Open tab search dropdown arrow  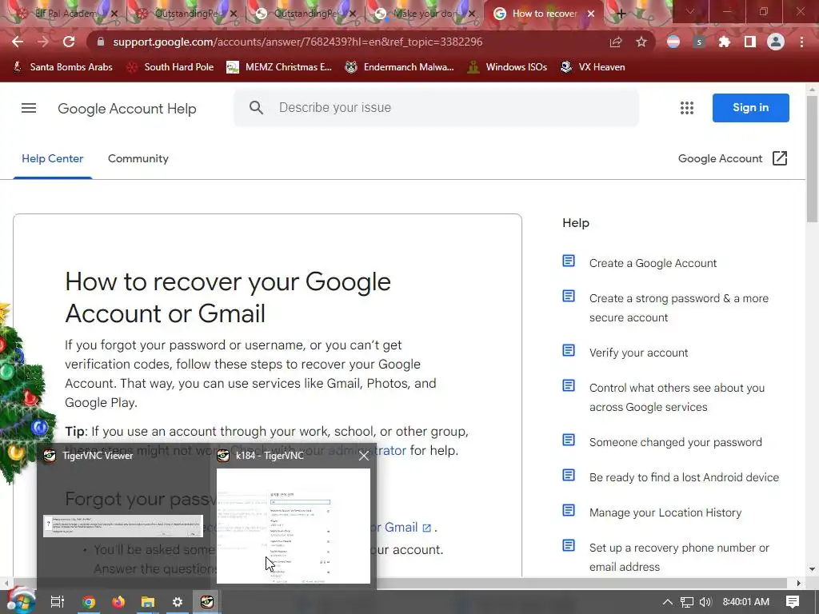tap(690, 11)
